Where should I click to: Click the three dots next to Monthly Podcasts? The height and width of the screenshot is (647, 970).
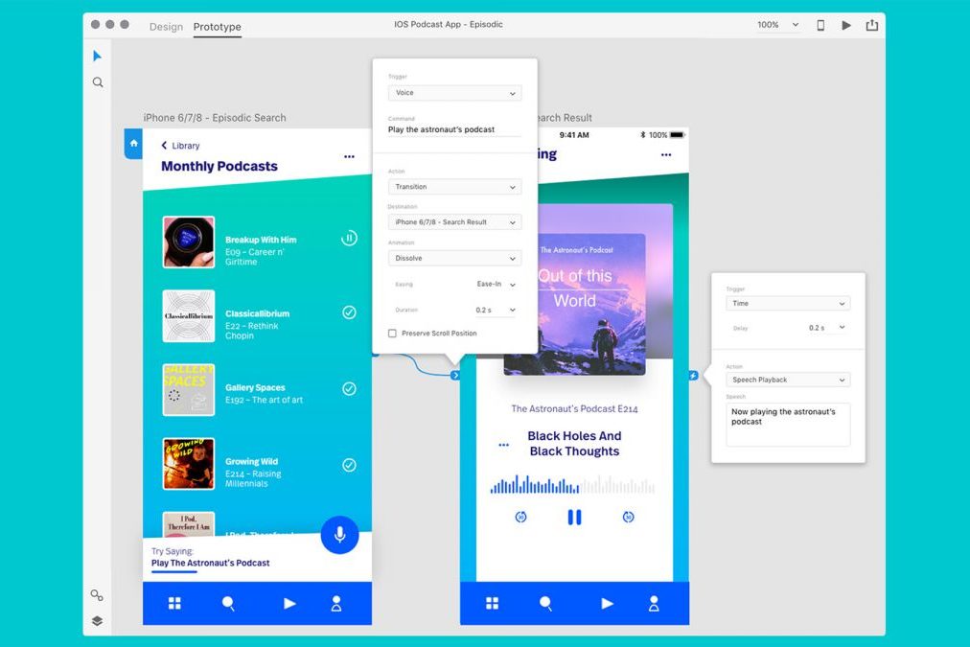(350, 156)
